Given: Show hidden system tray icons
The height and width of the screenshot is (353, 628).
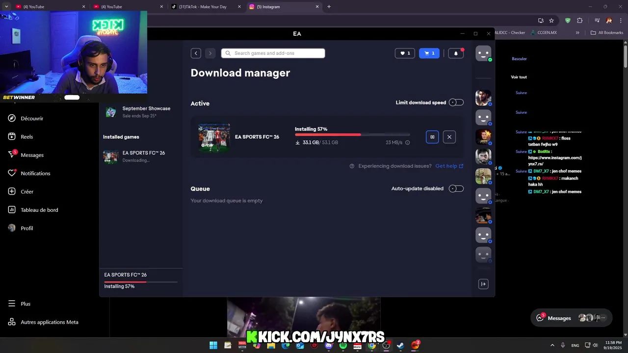Looking at the screenshot, I should tap(552, 346).
